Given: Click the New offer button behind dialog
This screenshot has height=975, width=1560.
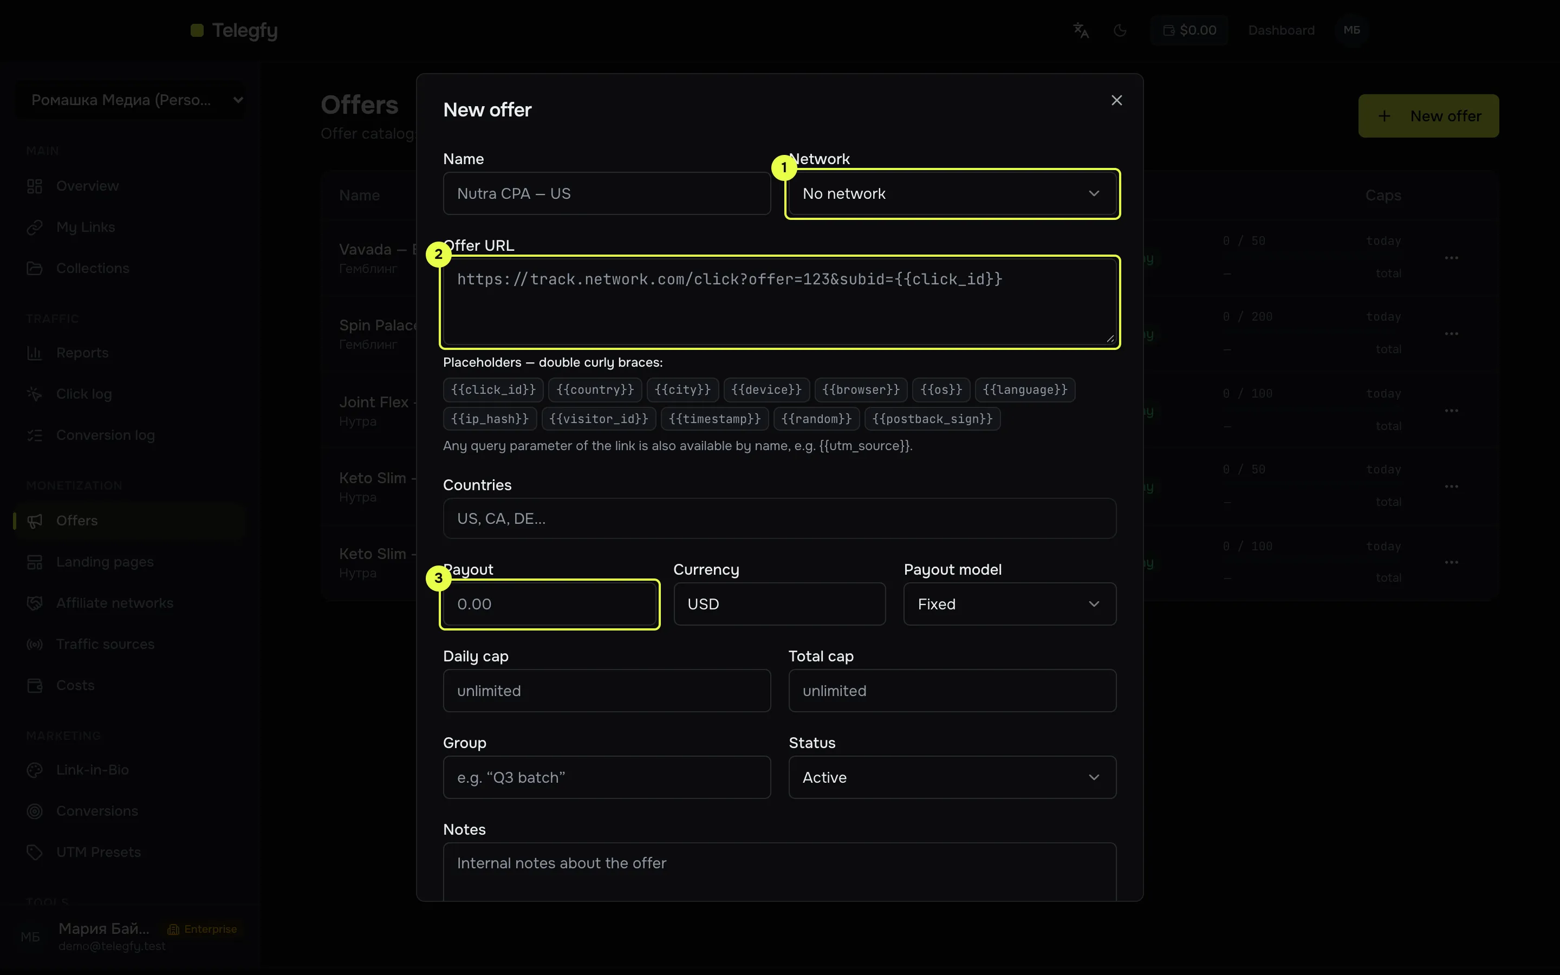Looking at the screenshot, I should coord(1428,116).
